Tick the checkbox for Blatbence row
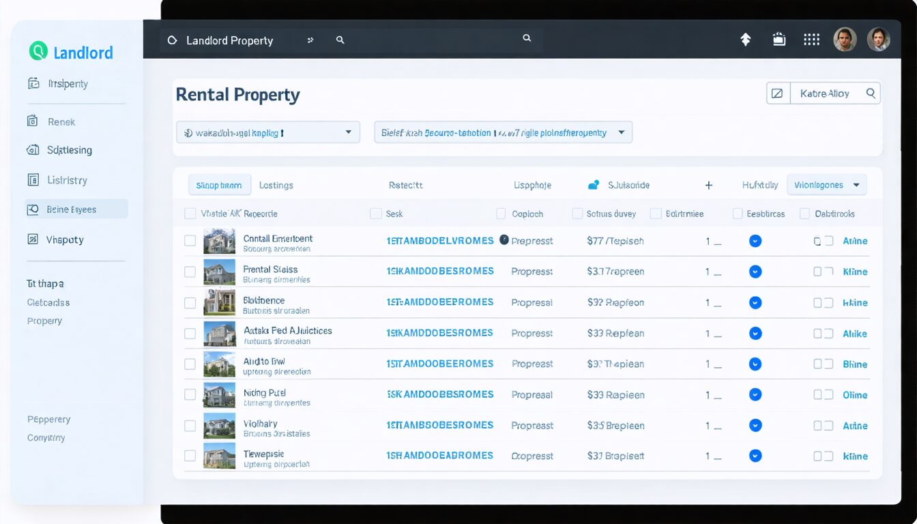This screenshot has height=524, width=917. [x=190, y=302]
